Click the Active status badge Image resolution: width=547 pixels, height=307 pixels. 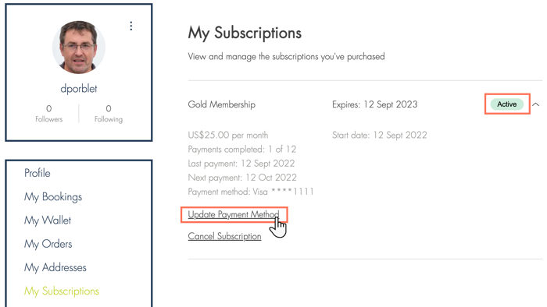tap(507, 104)
